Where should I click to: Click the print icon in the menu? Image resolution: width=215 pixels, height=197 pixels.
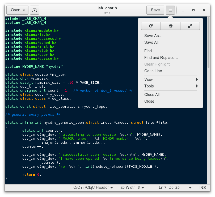pyautogui.click(x=170, y=26)
